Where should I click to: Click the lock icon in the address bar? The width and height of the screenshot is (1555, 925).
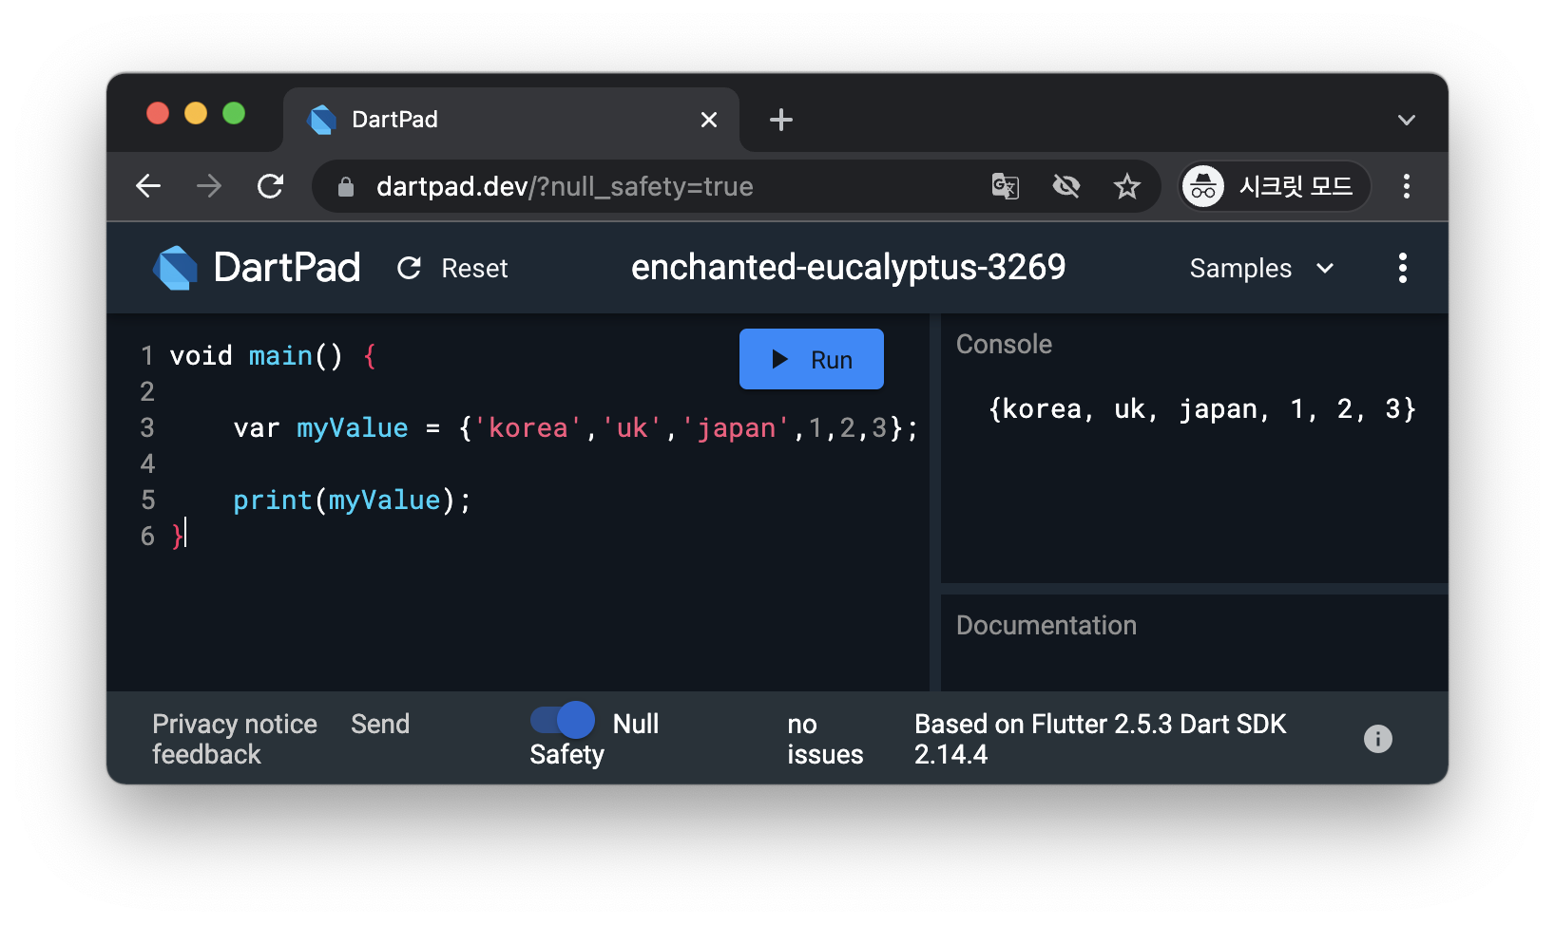point(346,187)
